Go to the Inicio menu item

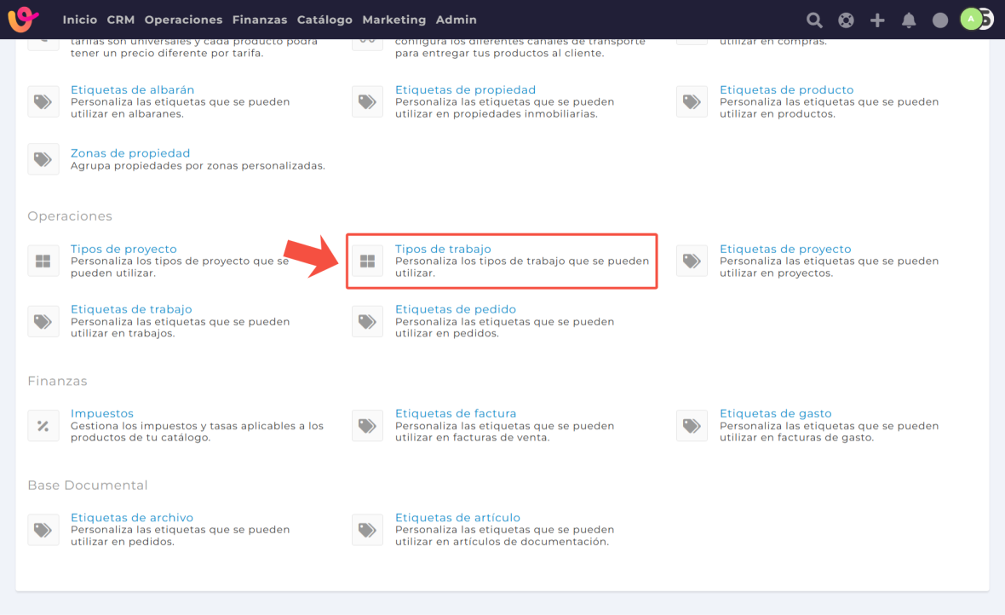(80, 20)
